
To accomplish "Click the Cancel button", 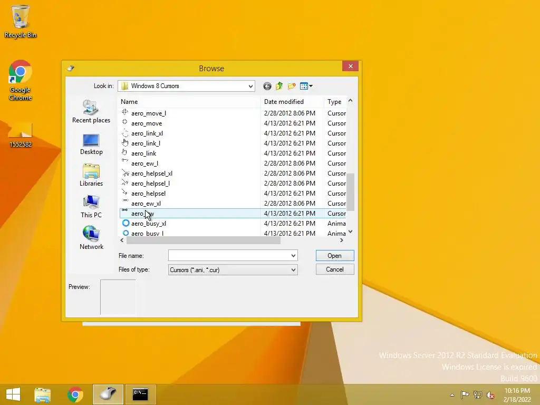I will [x=335, y=269].
